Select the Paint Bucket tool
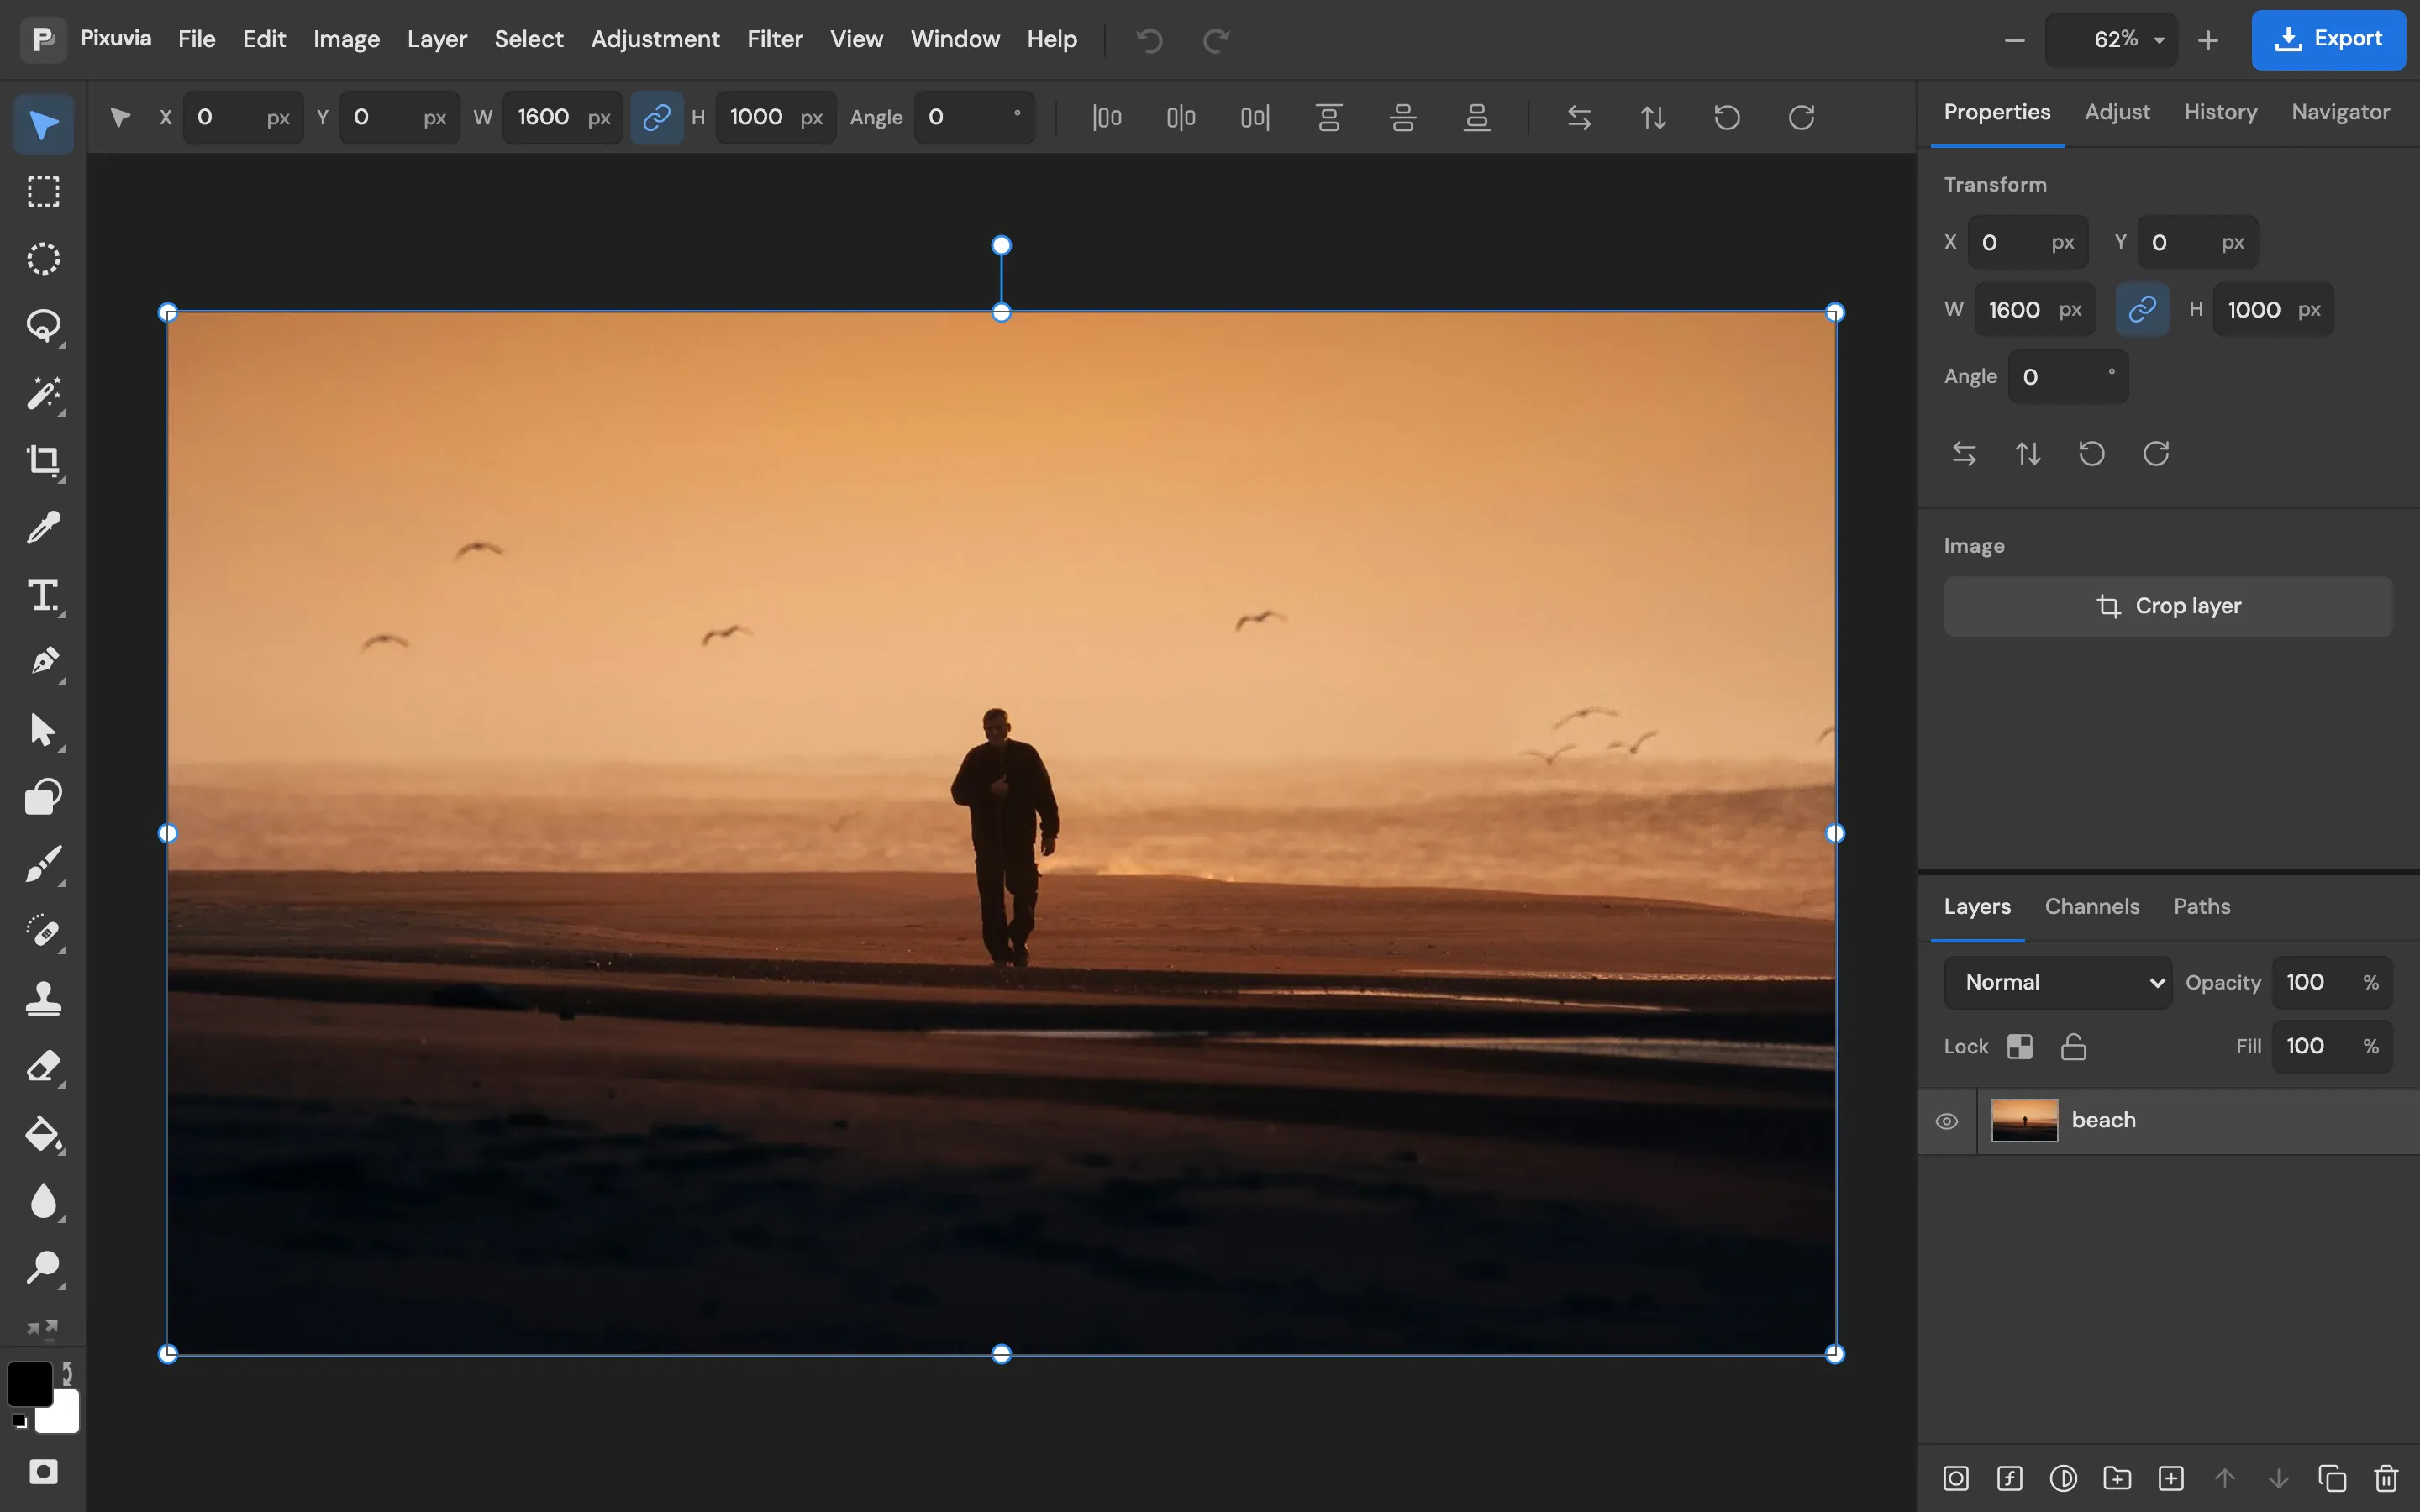Image resolution: width=2420 pixels, height=1512 pixels. (43, 1133)
